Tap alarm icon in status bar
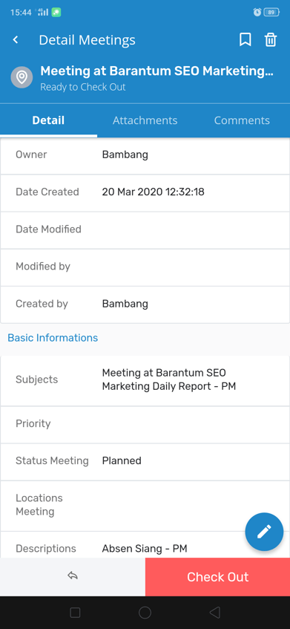The width and height of the screenshot is (290, 629). coord(257,12)
